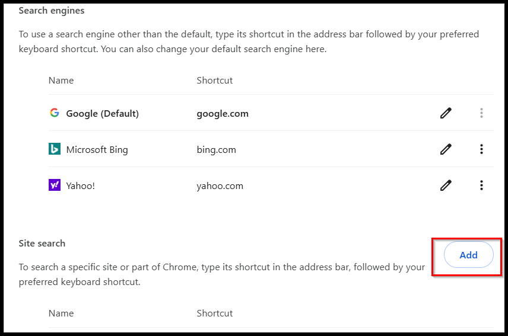Viewport: 508px width, 336px height.
Task: Open three-dot menu for Yahoo!
Action: click(481, 185)
